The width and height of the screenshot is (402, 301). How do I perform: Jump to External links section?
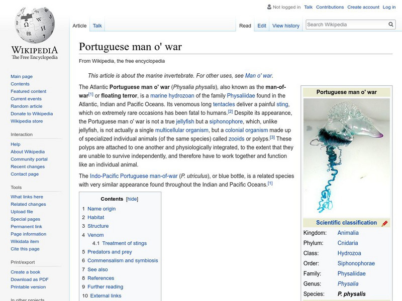(106, 295)
